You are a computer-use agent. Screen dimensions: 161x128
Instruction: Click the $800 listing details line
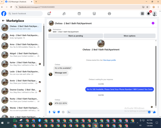pyautogui.click(x=66, y=32)
